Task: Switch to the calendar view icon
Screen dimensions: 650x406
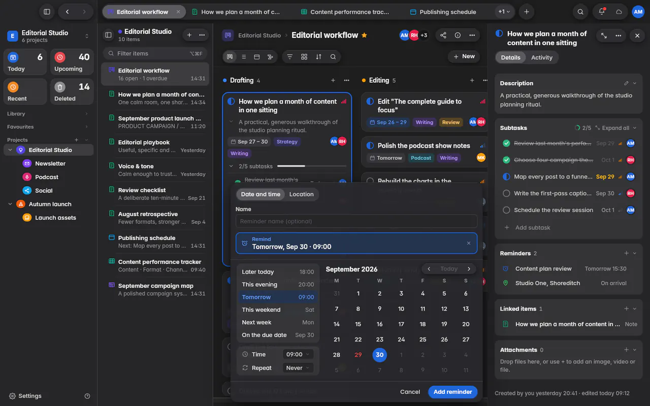Action: click(x=257, y=57)
